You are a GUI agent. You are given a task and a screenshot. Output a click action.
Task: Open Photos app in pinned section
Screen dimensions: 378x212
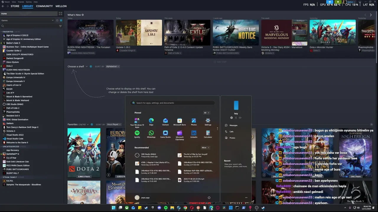(194, 122)
